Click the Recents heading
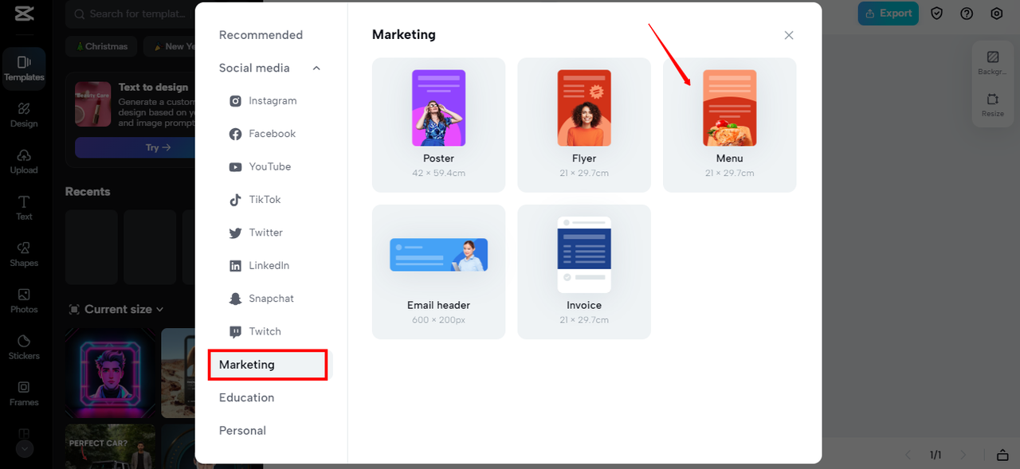The height and width of the screenshot is (469, 1020). (x=88, y=192)
